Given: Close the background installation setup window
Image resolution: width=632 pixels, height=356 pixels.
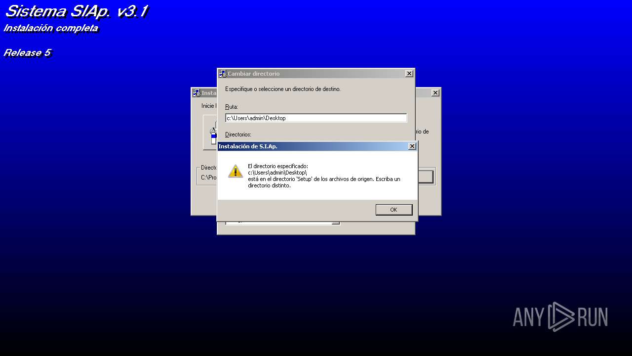Looking at the screenshot, I should point(435,93).
